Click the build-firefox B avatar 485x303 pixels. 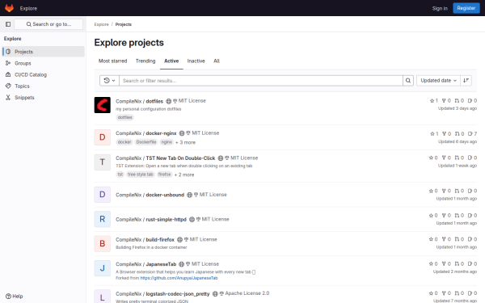(x=103, y=244)
